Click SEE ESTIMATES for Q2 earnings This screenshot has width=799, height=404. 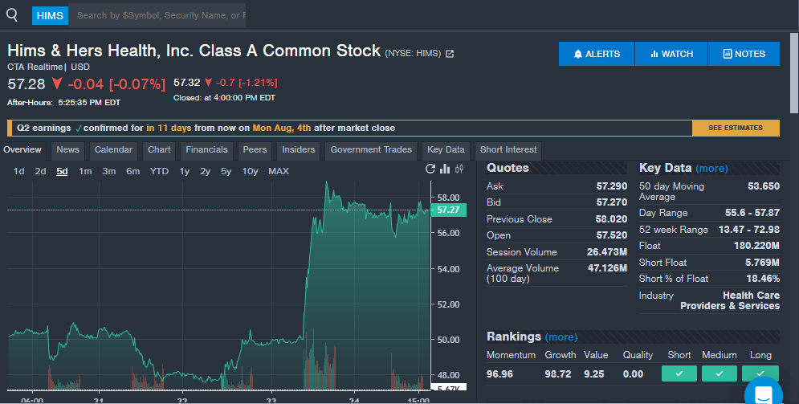(x=736, y=128)
